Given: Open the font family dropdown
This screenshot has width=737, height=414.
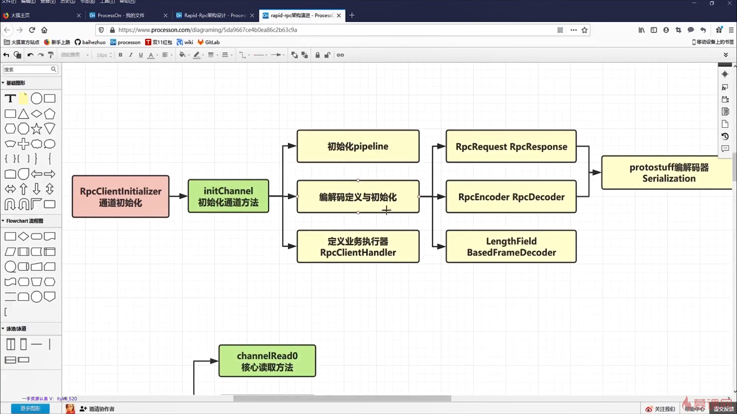Looking at the screenshot, I should pos(75,55).
